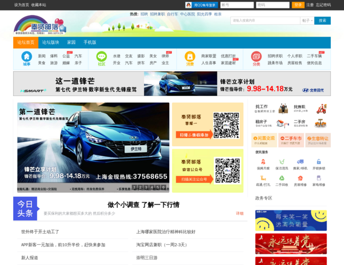Click hot search term 招聘兼职

pos(157,14)
